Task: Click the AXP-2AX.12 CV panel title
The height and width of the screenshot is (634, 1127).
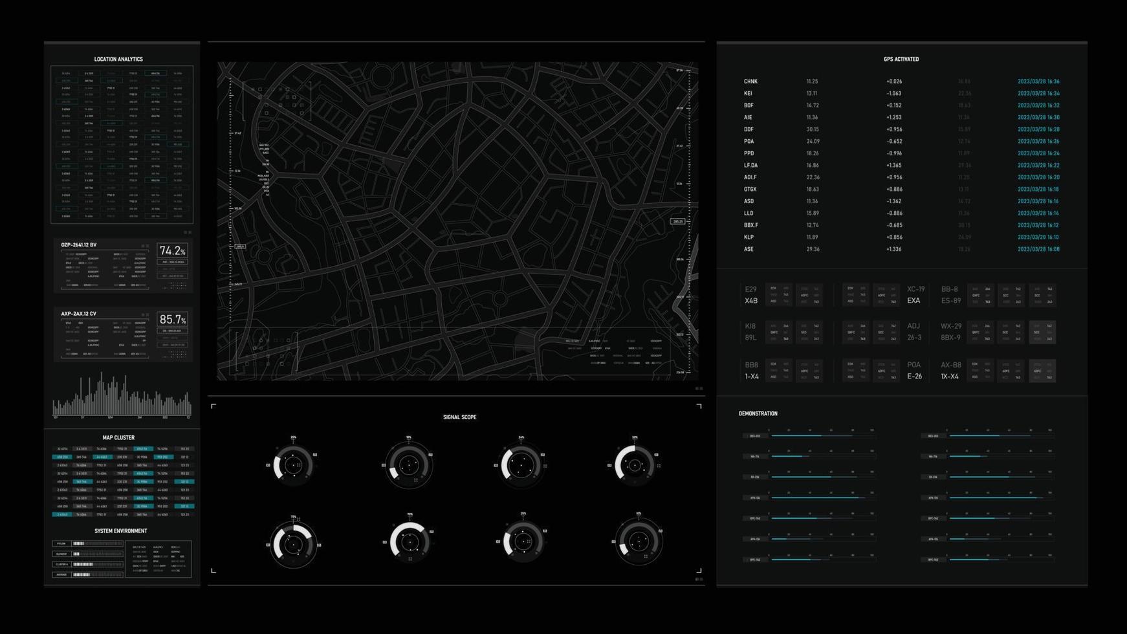Action: coord(78,314)
